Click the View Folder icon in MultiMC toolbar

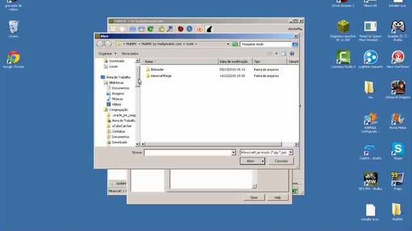pos(133,29)
